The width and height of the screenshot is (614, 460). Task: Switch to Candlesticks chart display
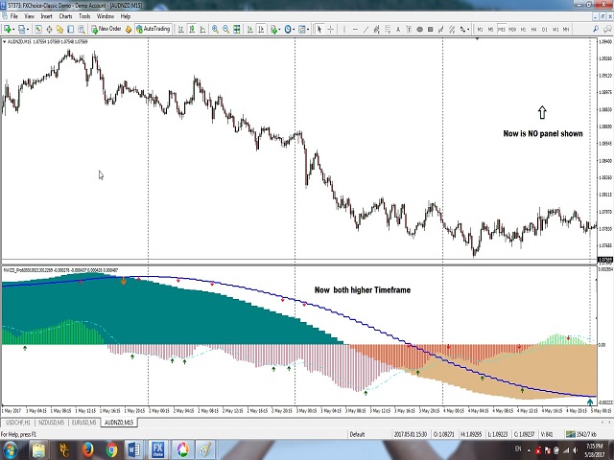192,30
